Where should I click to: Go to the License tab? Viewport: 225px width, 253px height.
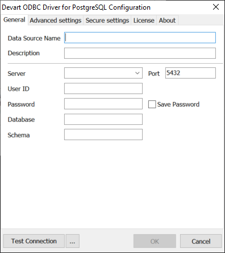144,21
